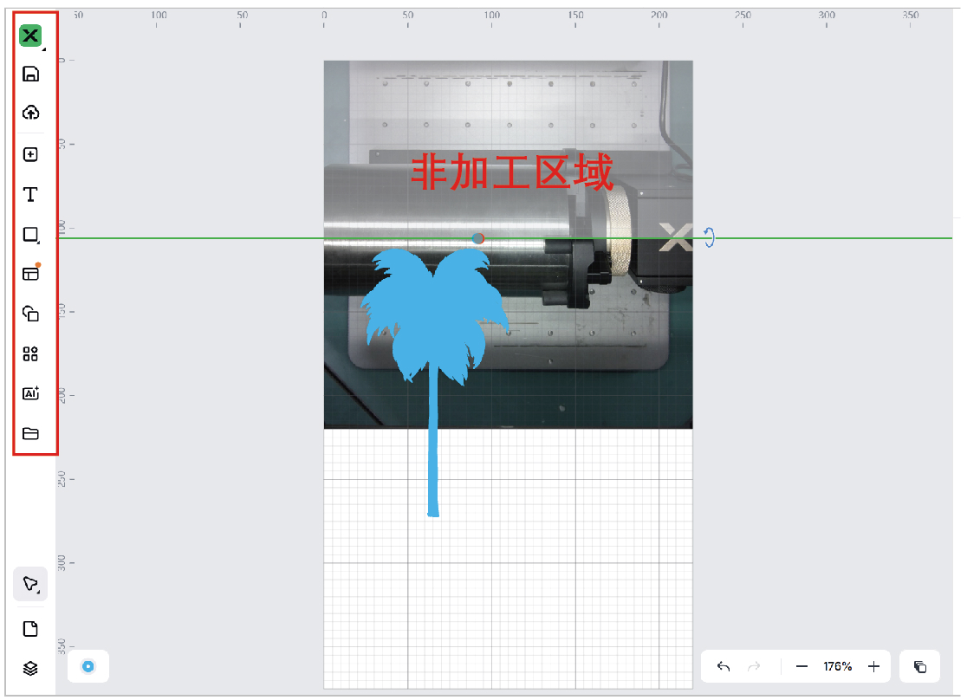Image resolution: width=967 pixels, height=700 pixels.
Task: Zoom in with the plus button
Action: [x=873, y=666]
